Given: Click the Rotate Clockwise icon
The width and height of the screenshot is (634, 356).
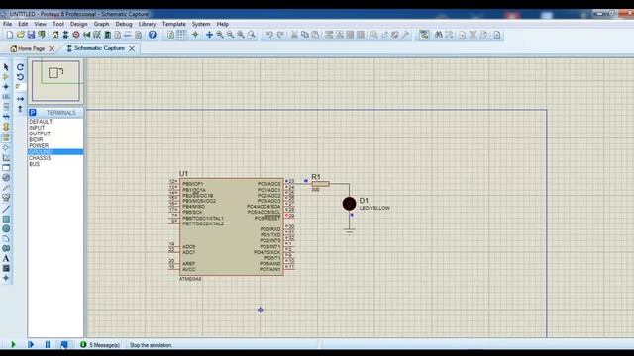Looking at the screenshot, I should click(20, 67).
